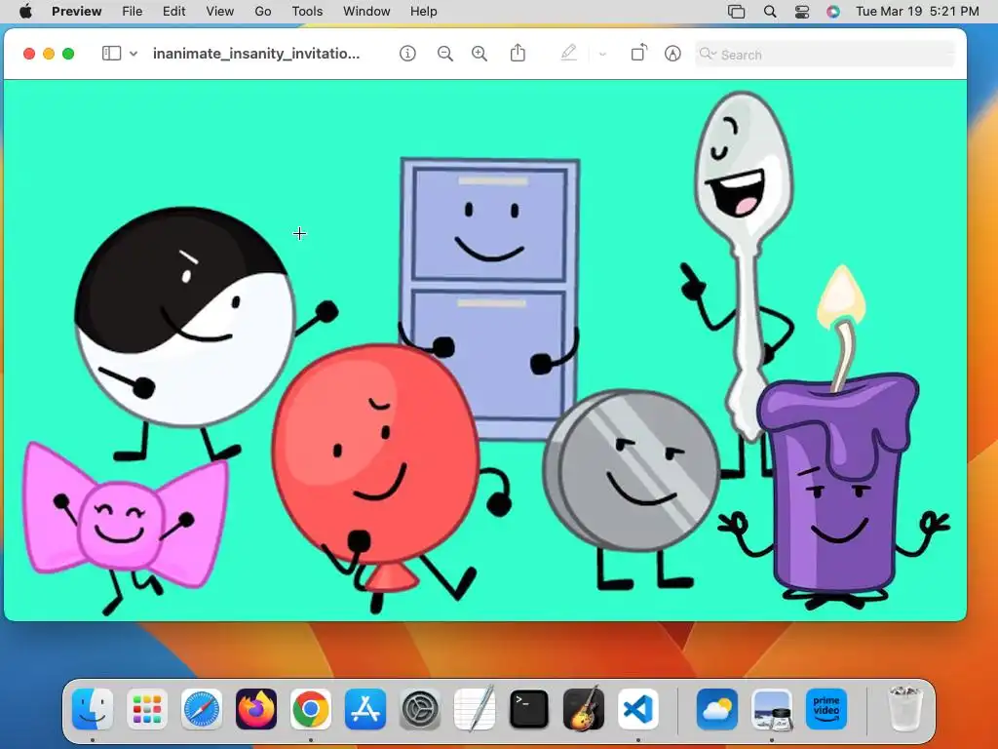Minimize the Preview window
The height and width of the screenshot is (749, 998).
click(x=49, y=55)
